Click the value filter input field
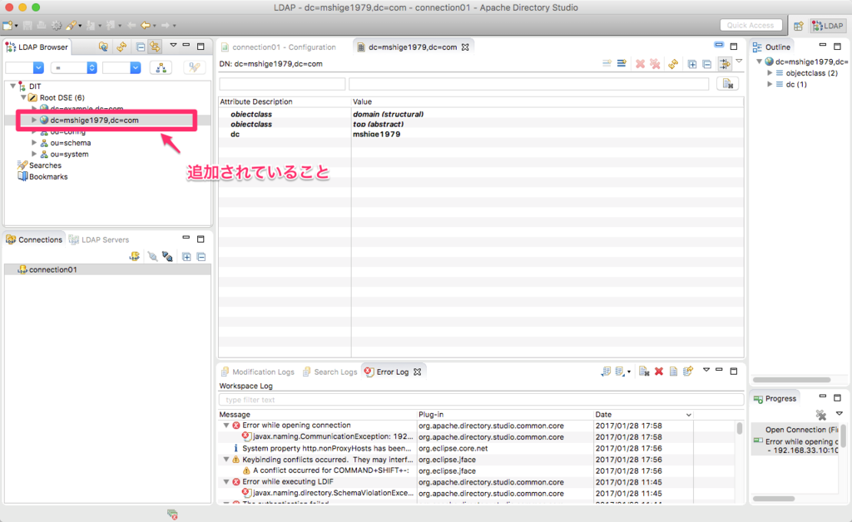Viewport: 852px width, 522px height. [528, 84]
